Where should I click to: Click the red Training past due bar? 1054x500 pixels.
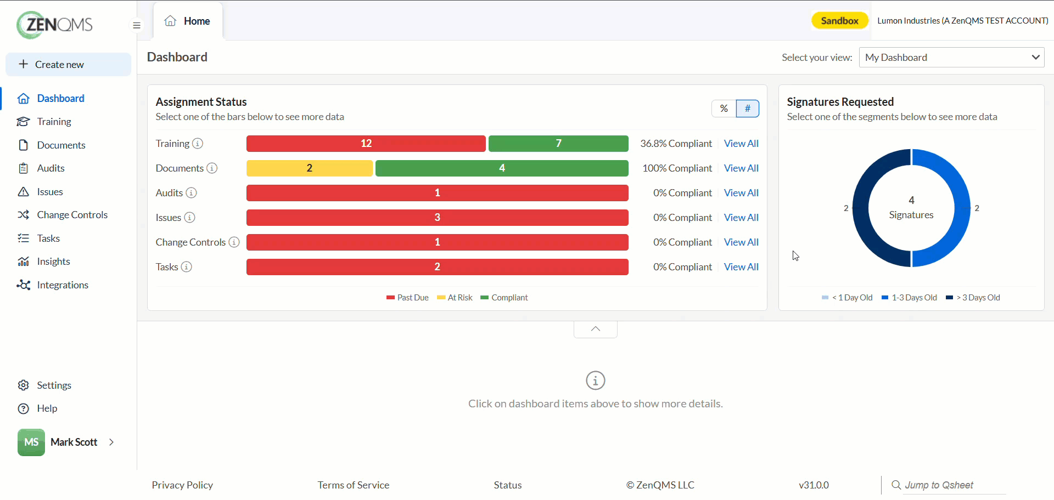click(x=366, y=144)
